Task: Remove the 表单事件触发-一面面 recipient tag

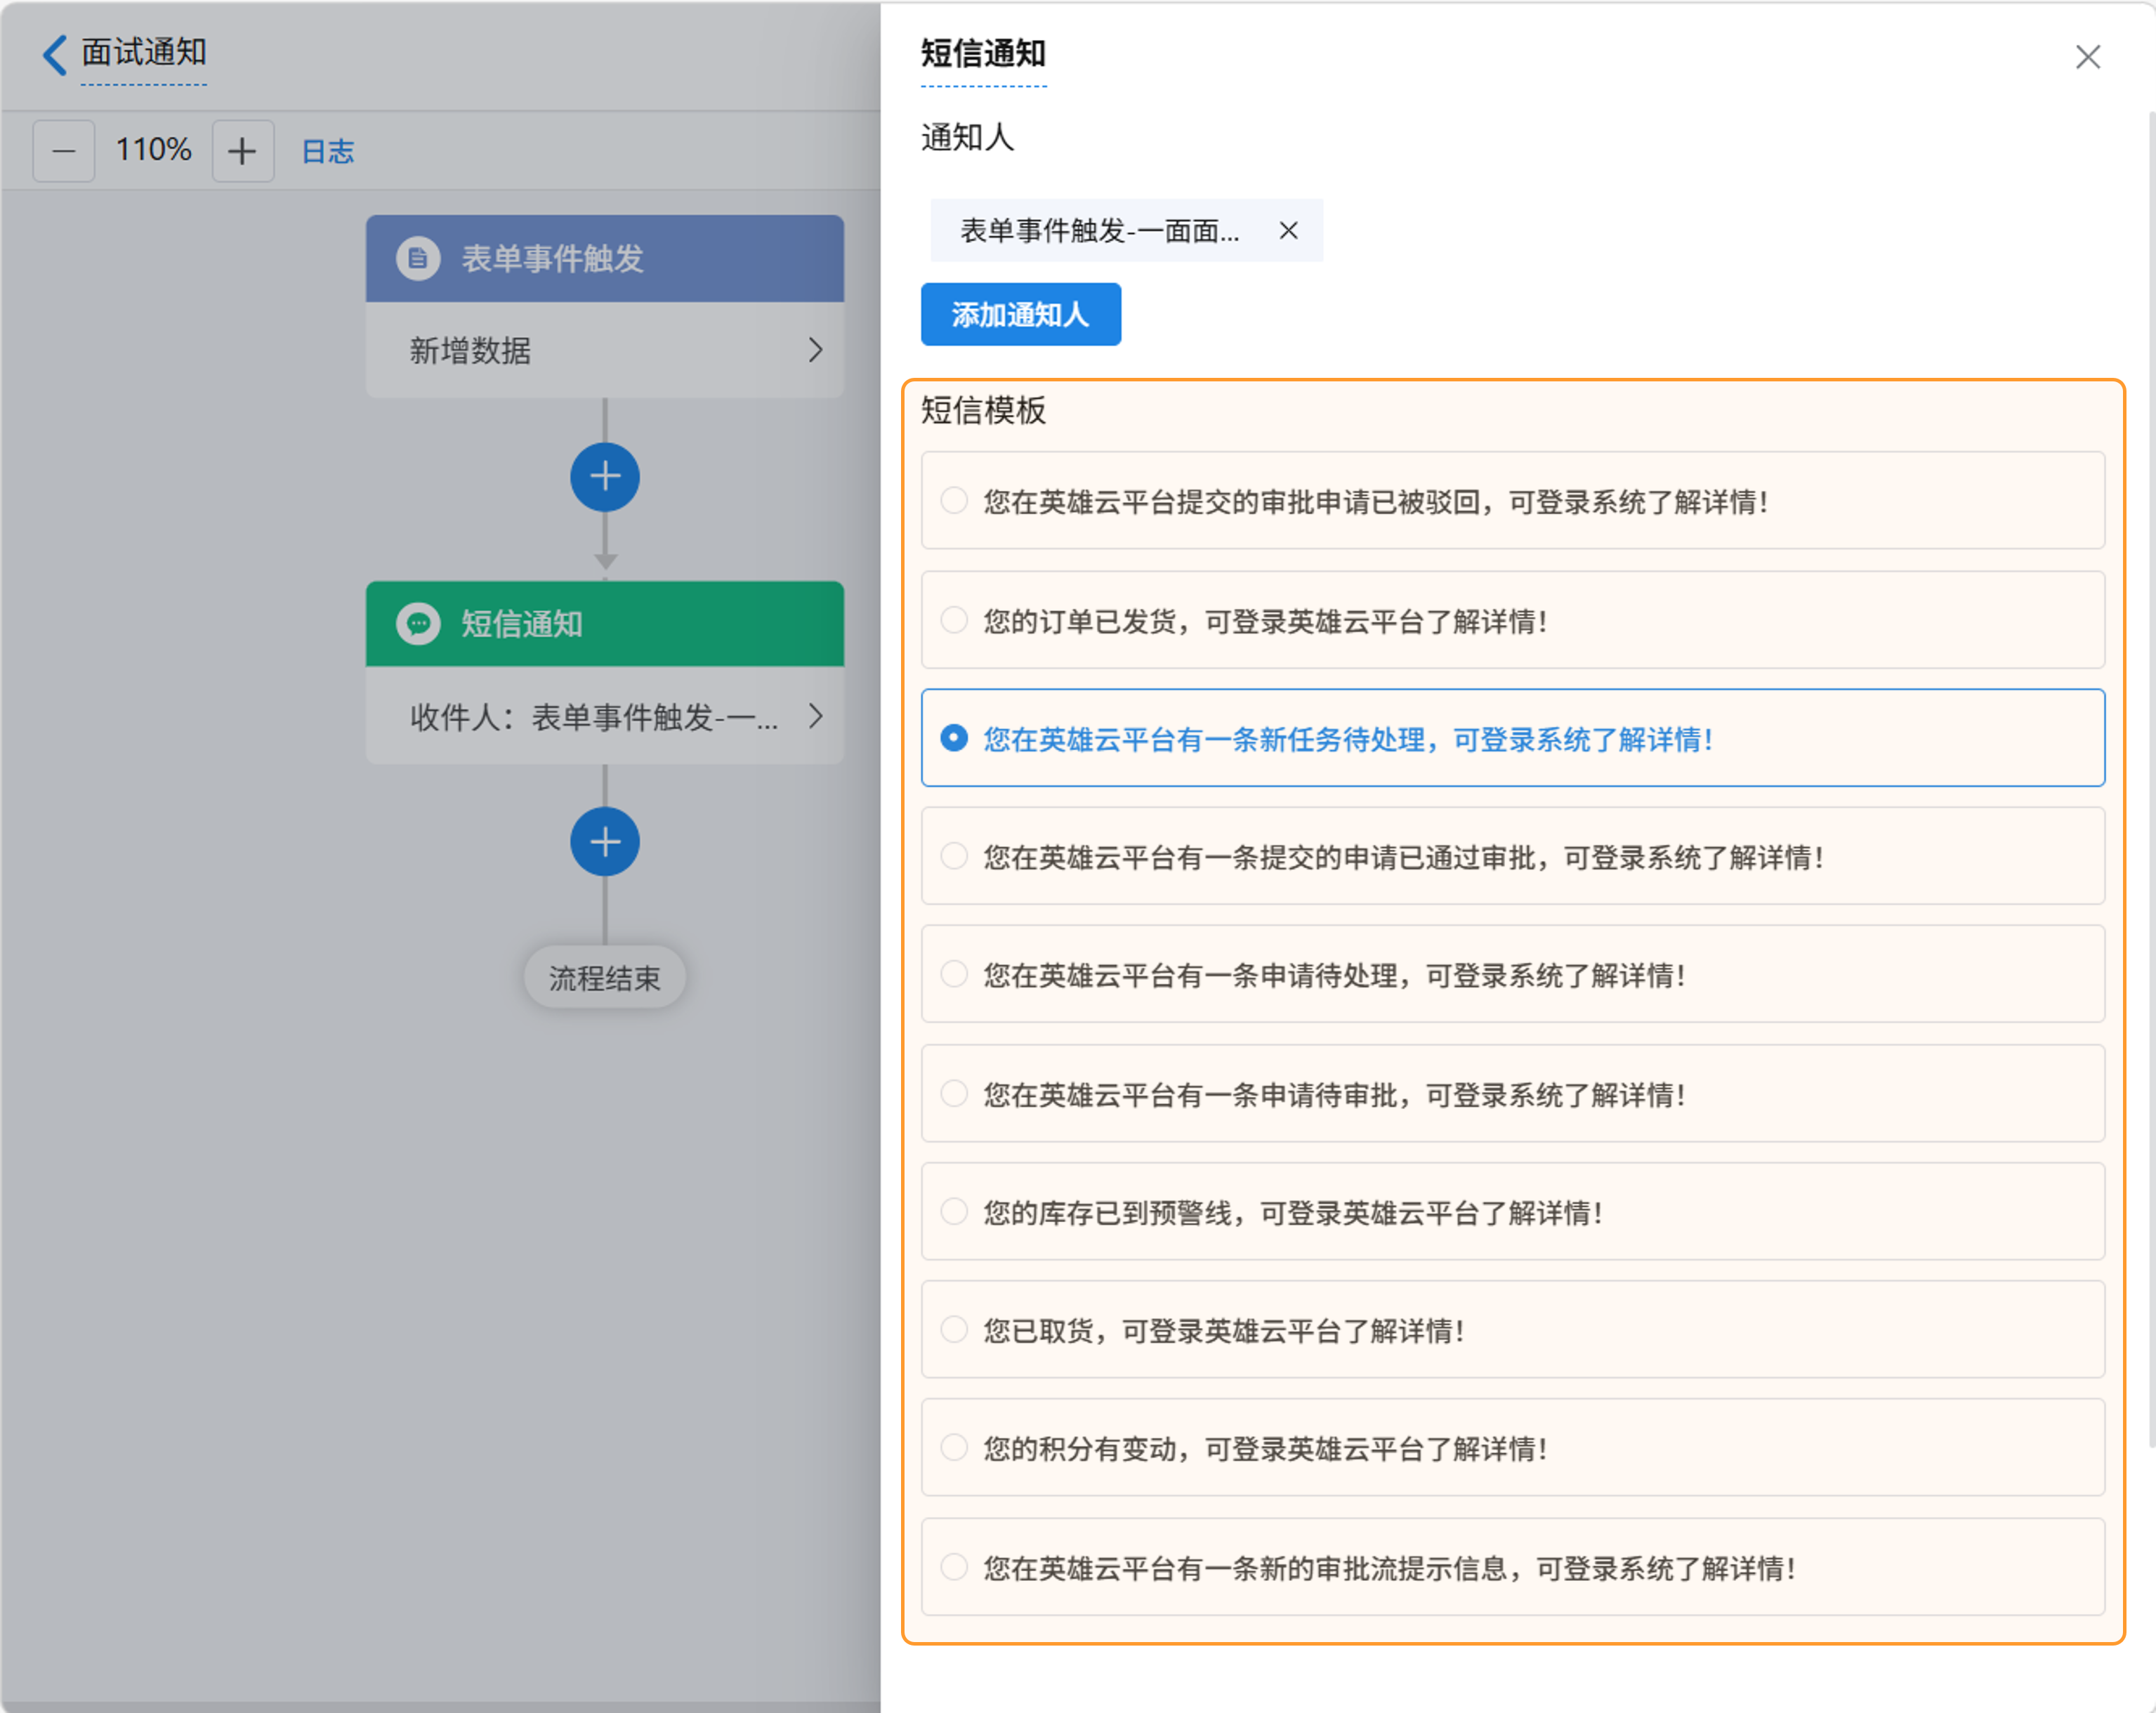Action: 1288,231
